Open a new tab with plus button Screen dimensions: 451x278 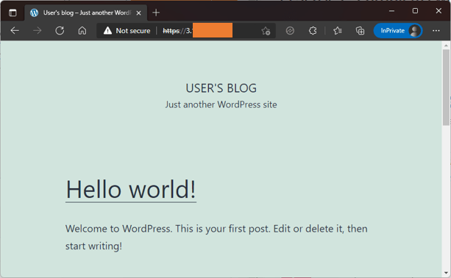pos(156,13)
